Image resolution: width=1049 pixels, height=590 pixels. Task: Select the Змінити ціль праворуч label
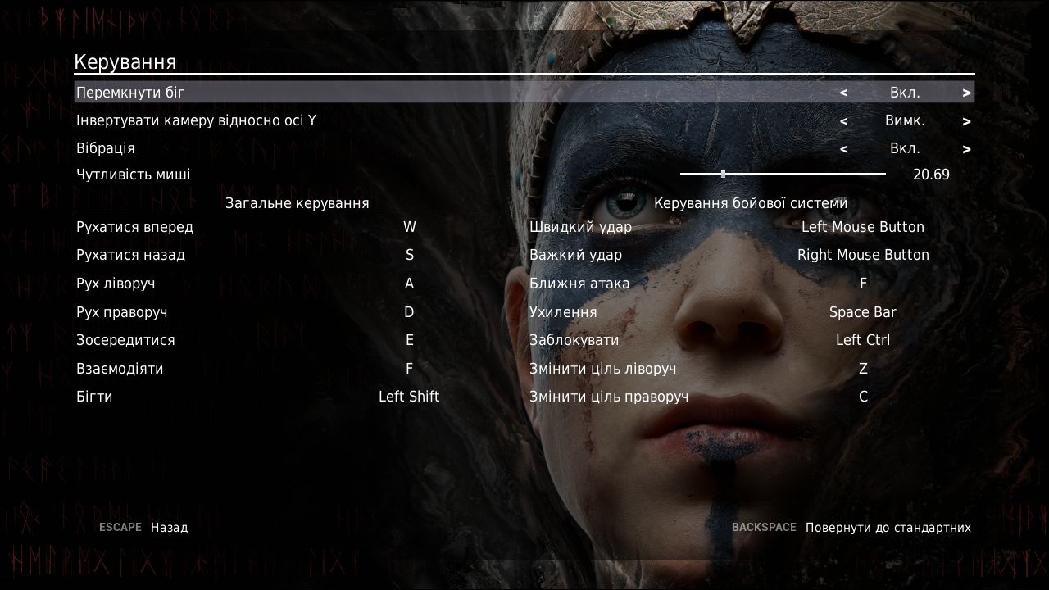coord(609,397)
